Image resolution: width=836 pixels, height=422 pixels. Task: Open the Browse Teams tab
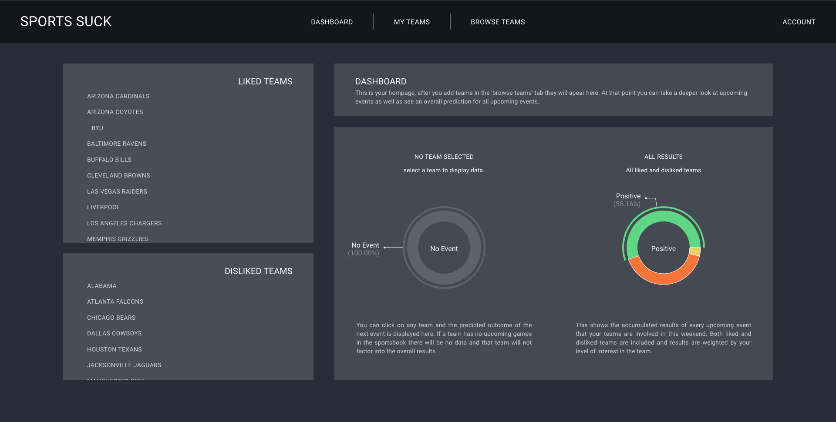[498, 22]
